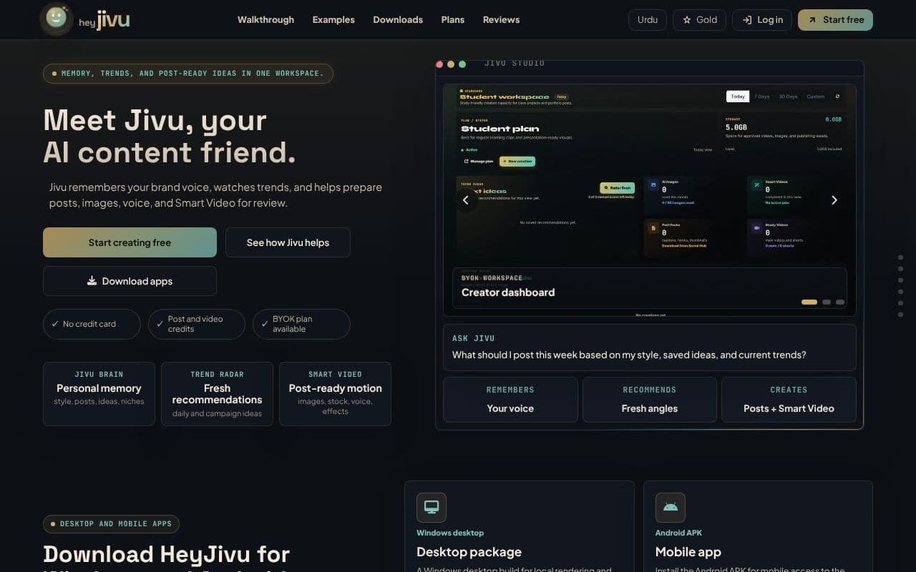The height and width of the screenshot is (572, 916).
Task: Open Reviews from the top navigation
Action: (501, 19)
